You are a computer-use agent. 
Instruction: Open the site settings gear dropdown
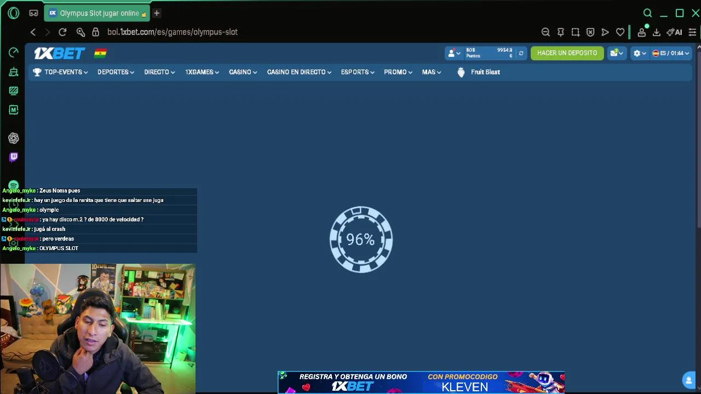(639, 53)
